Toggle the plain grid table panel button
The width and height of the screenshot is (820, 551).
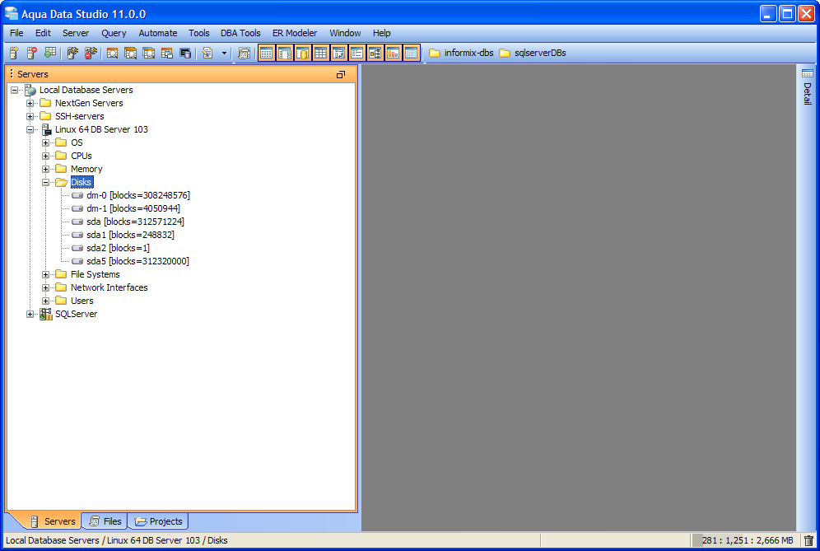point(320,53)
